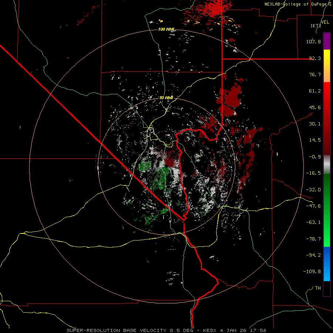Screen dimensions: 333x333
Task: Click the 76.7 velocity scale value
Action: click(315, 74)
